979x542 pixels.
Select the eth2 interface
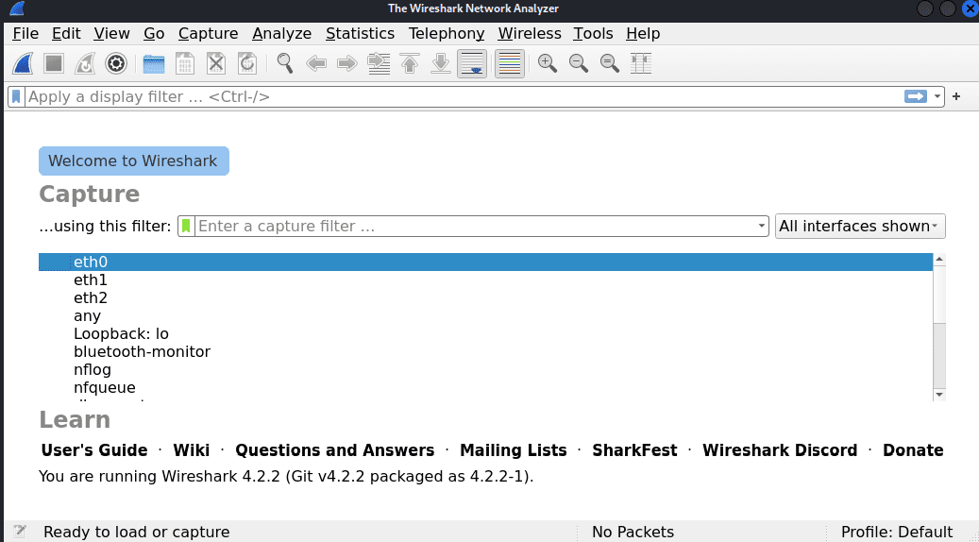click(x=485, y=297)
